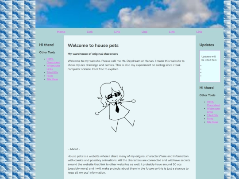The height and width of the screenshot is (179, 239).
Task: Click the "Updates" heading
Action: tap(207, 45)
